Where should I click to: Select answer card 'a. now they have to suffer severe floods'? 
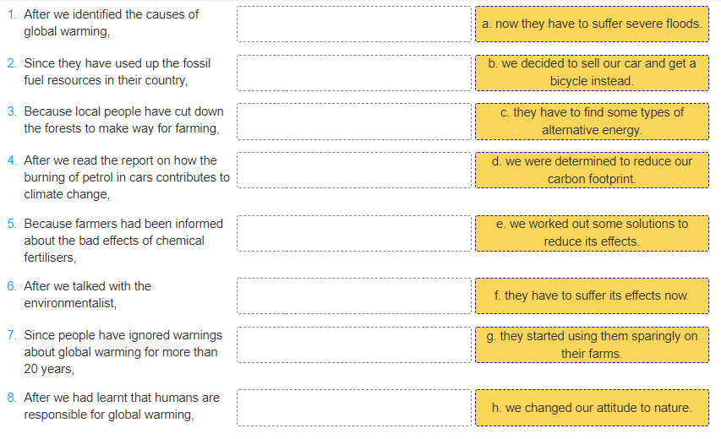pyautogui.click(x=592, y=24)
